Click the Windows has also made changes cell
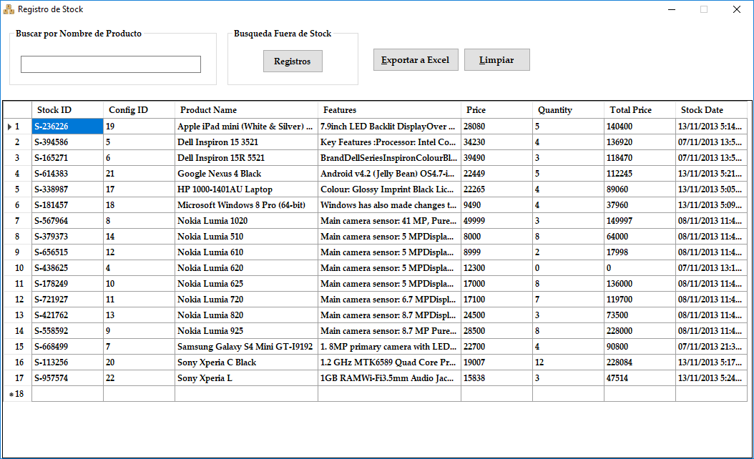 coord(389,205)
